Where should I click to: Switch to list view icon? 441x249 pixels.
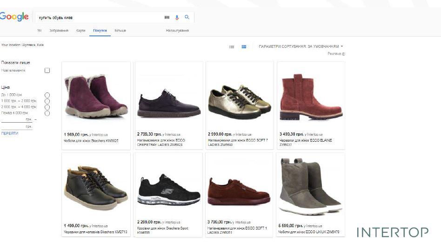(x=232, y=46)
